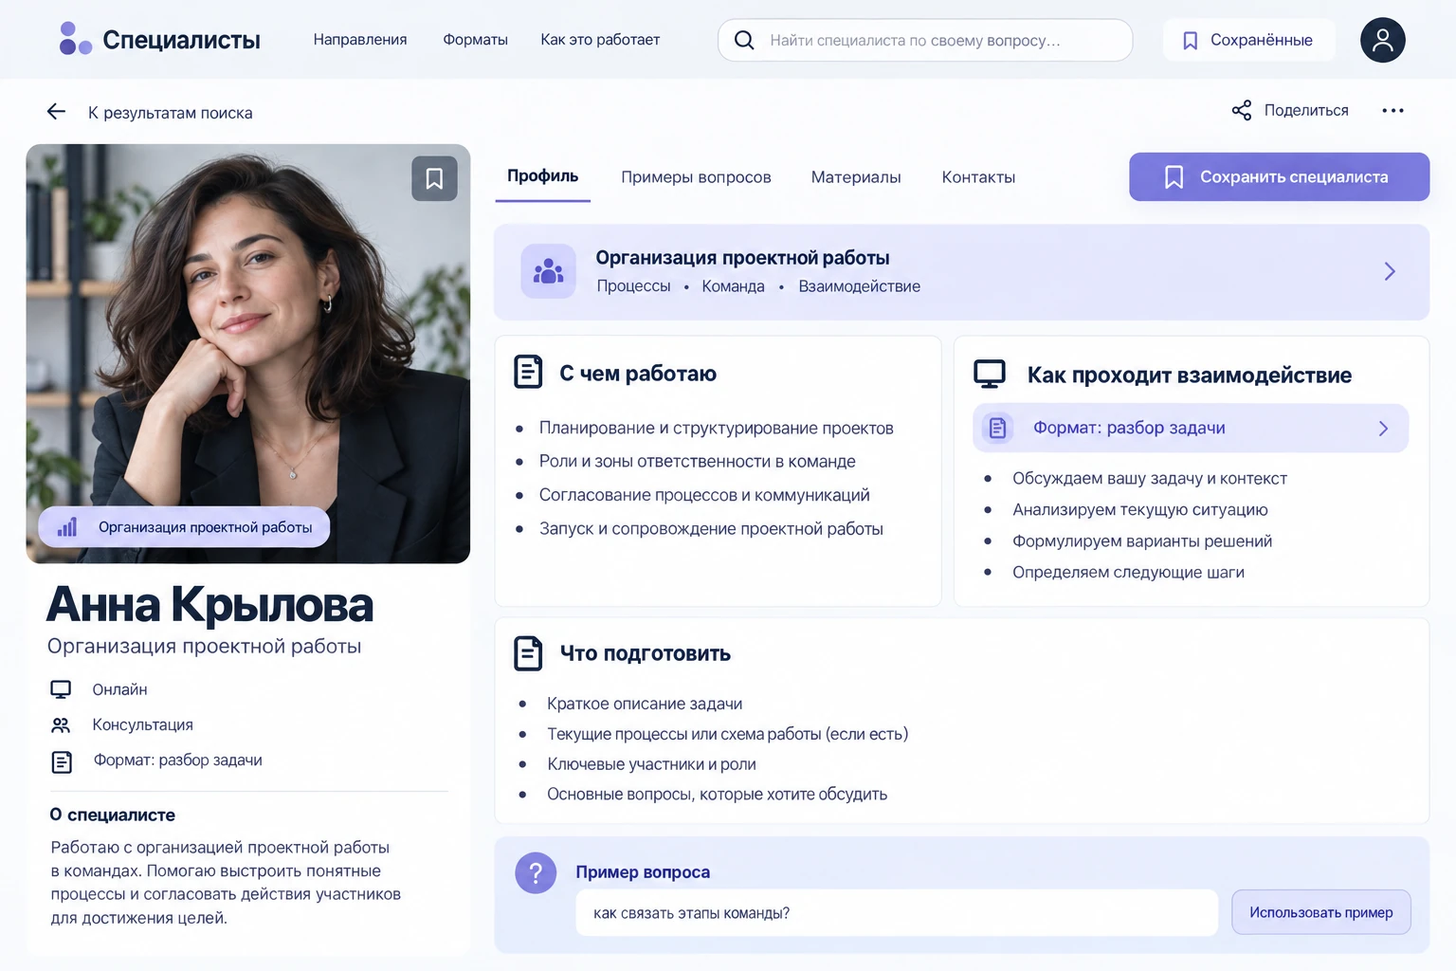
Task: Click Anna Krylova's profile photo
Action: point(248,354)
